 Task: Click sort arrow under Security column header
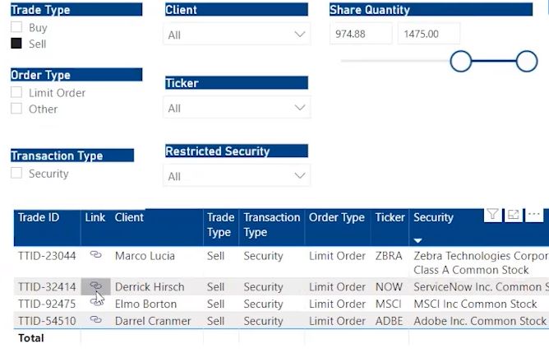pos(419,239)
